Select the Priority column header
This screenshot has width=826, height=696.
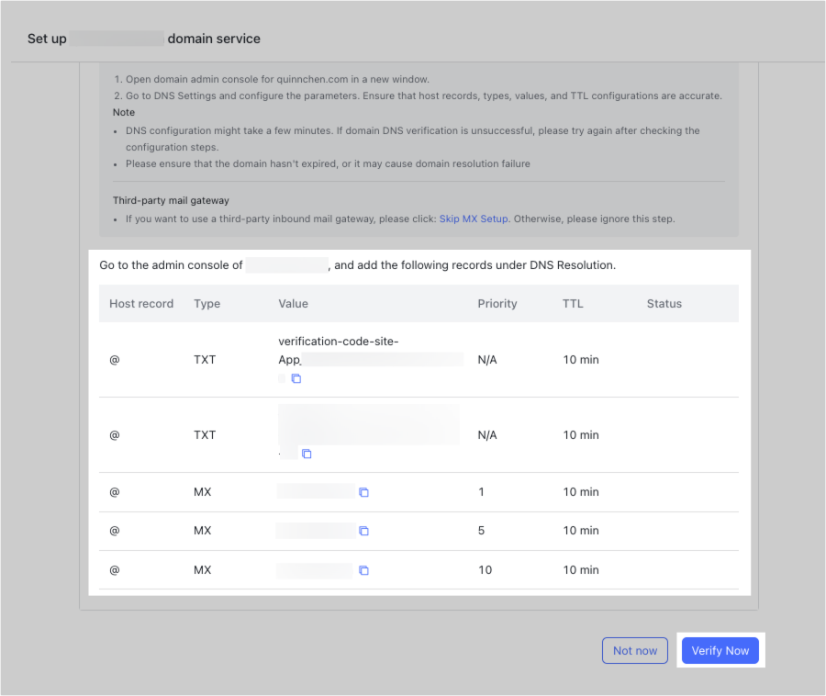click(497, 303)
